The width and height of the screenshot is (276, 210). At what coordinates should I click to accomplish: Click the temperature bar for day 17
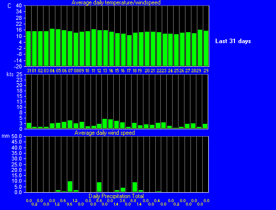click(x=129, y=51)
